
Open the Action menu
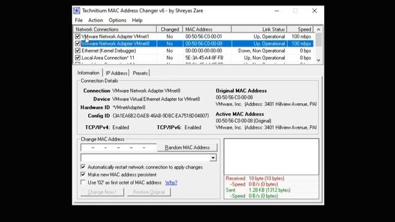pos(96,20)
